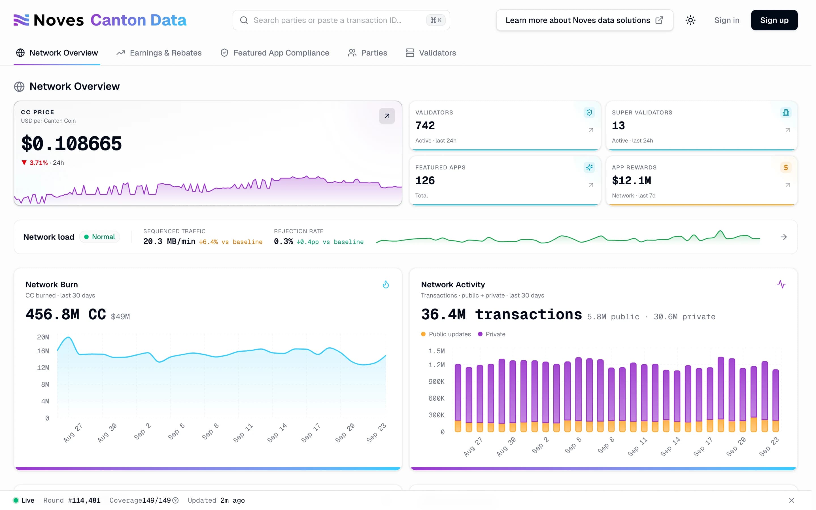Open Super Validators card arrow link

[787, 130]
